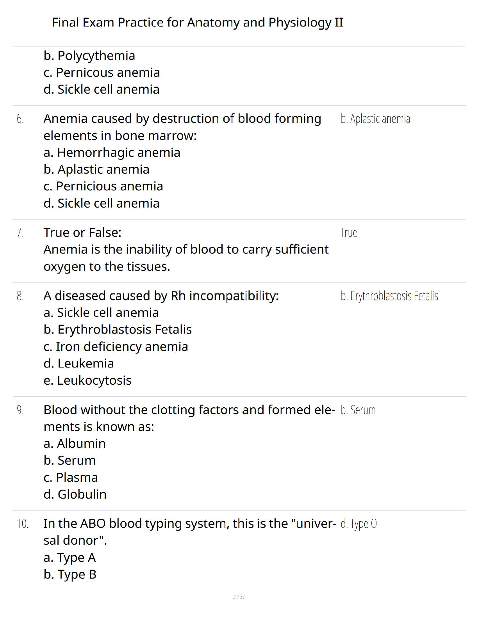
Task: Click the "True or False:" heading text
Action: coord(82,233)
